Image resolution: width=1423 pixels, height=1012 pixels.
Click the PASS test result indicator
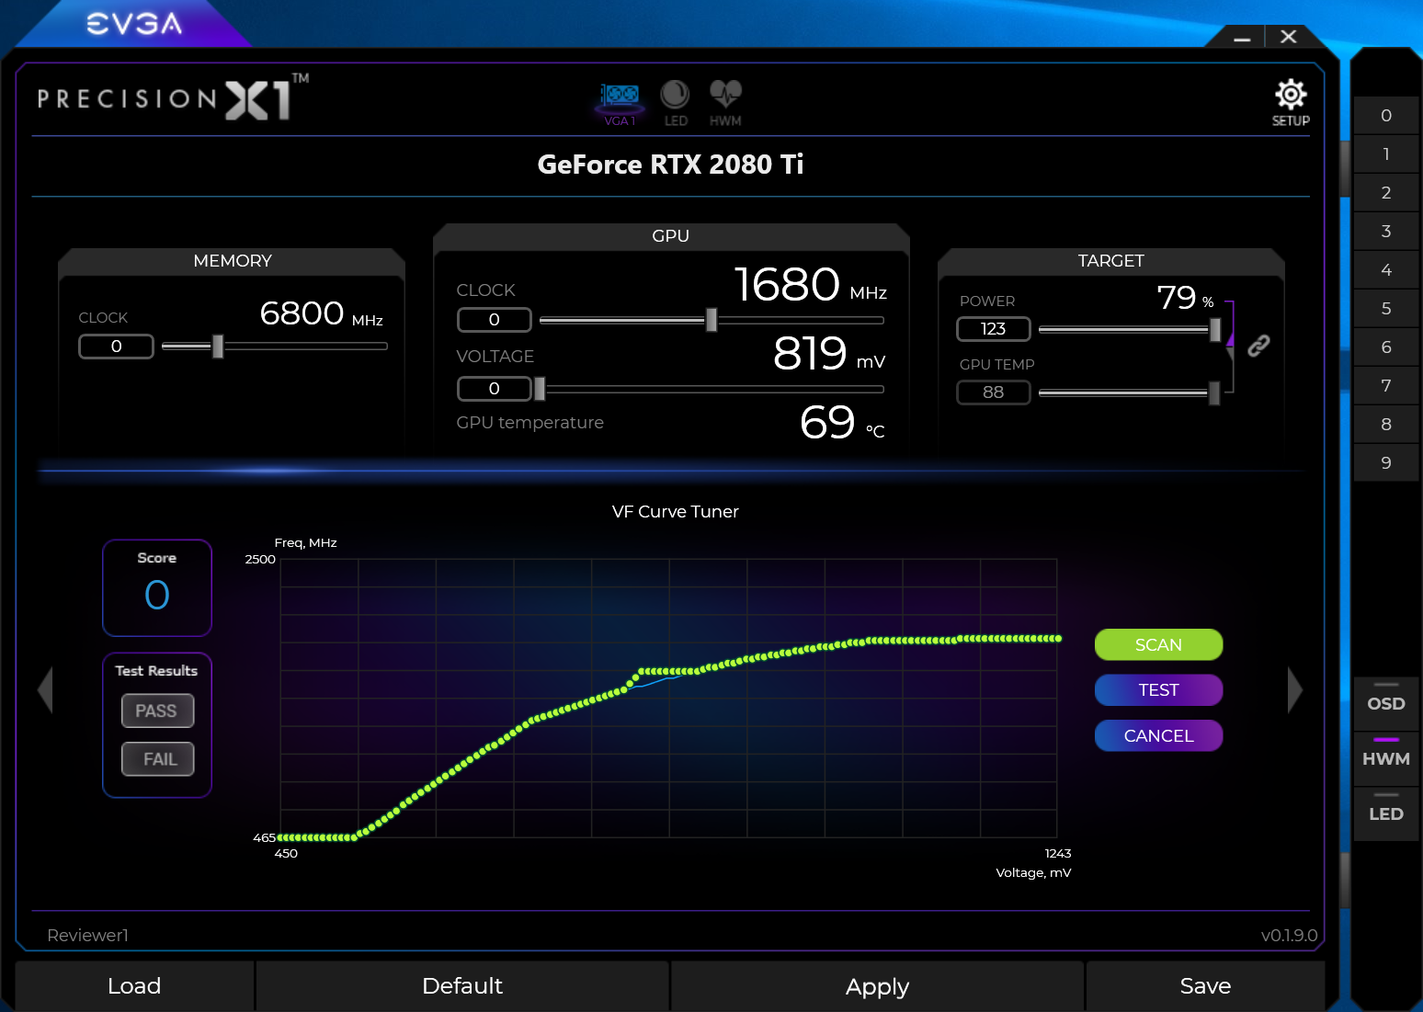[157, 711]
